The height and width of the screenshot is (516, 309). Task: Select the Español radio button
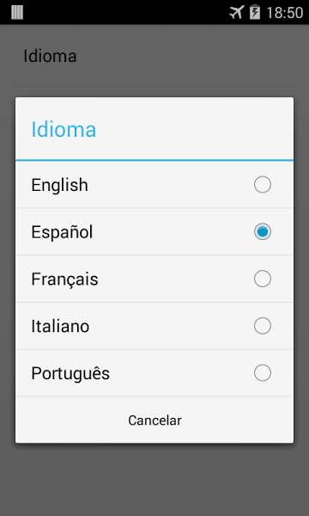tap(263, 231)
